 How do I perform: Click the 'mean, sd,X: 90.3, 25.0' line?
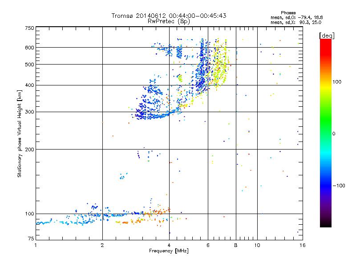point(296,22)
